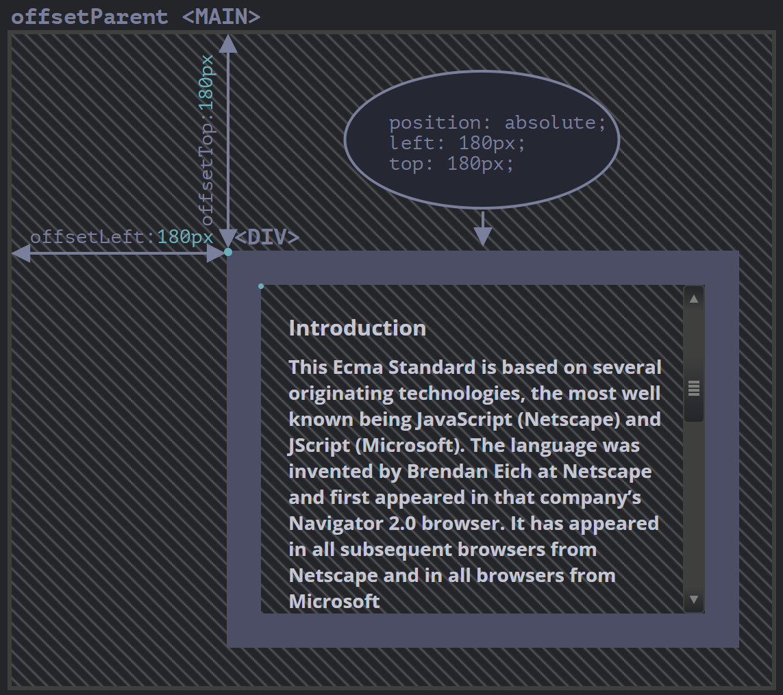783x695 pixels.
Task: Click the line 'Navigator 2.0 browser. It has appeared'
Action: (x=474, y=522)
